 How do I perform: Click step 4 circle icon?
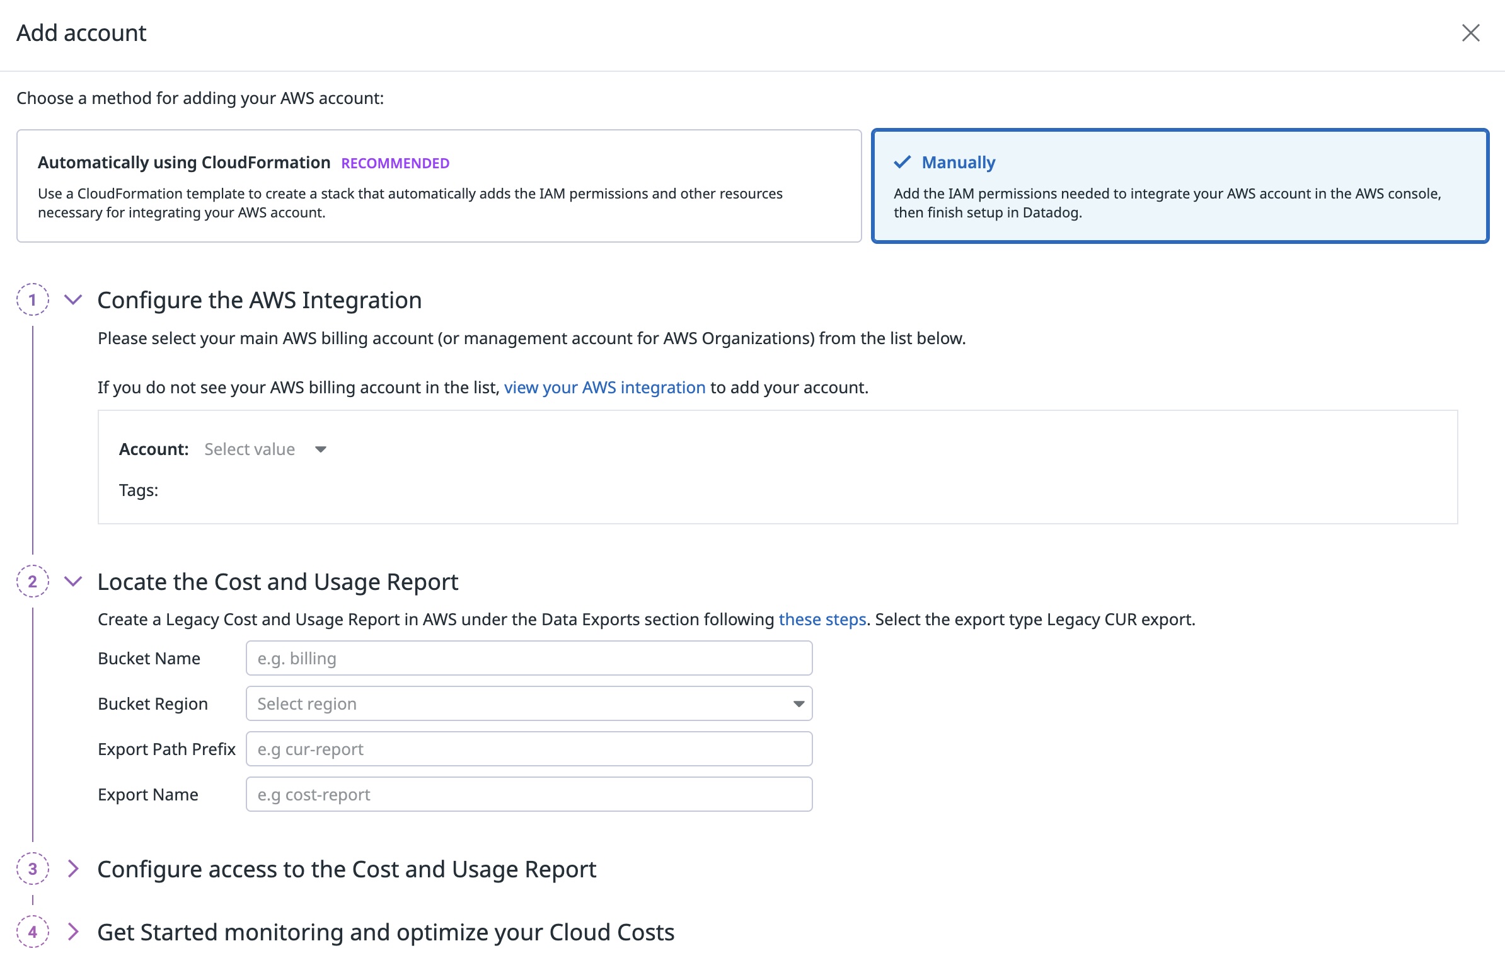tap(33, 932)
